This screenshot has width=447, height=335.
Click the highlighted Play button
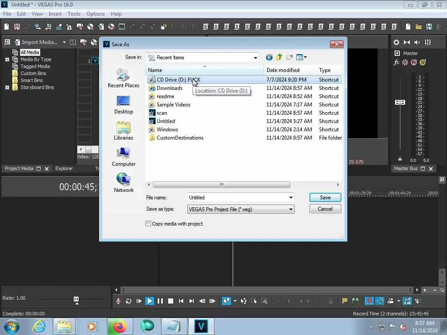click(150, 301)
